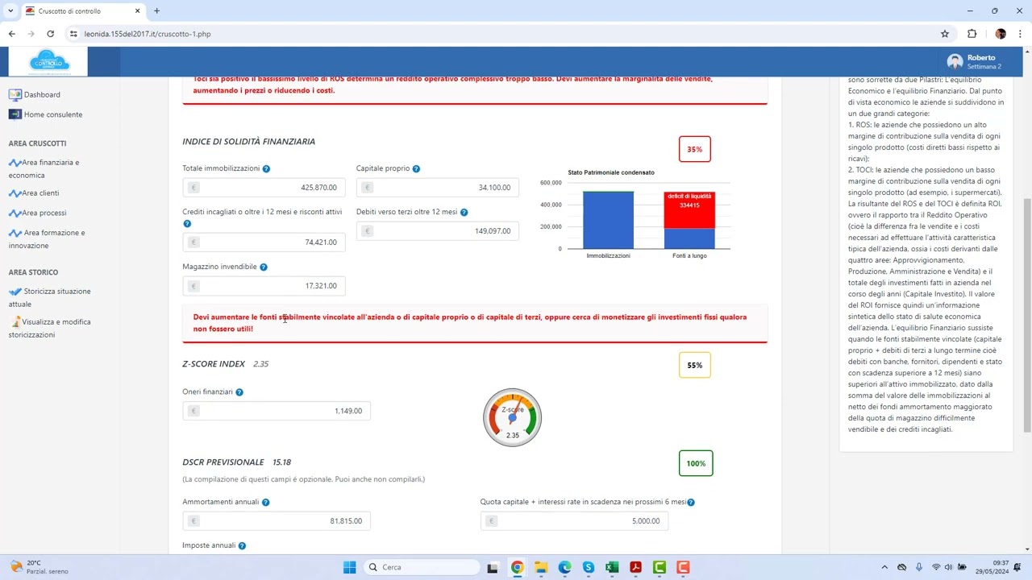Click help icon beside Capitale proprio
The image size is (1032, 580).
pos(416,169)
